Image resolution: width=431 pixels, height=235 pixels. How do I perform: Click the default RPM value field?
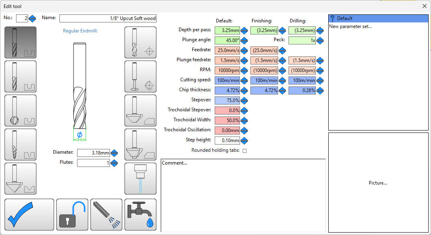pyautogui.click(x=227, y=70)
